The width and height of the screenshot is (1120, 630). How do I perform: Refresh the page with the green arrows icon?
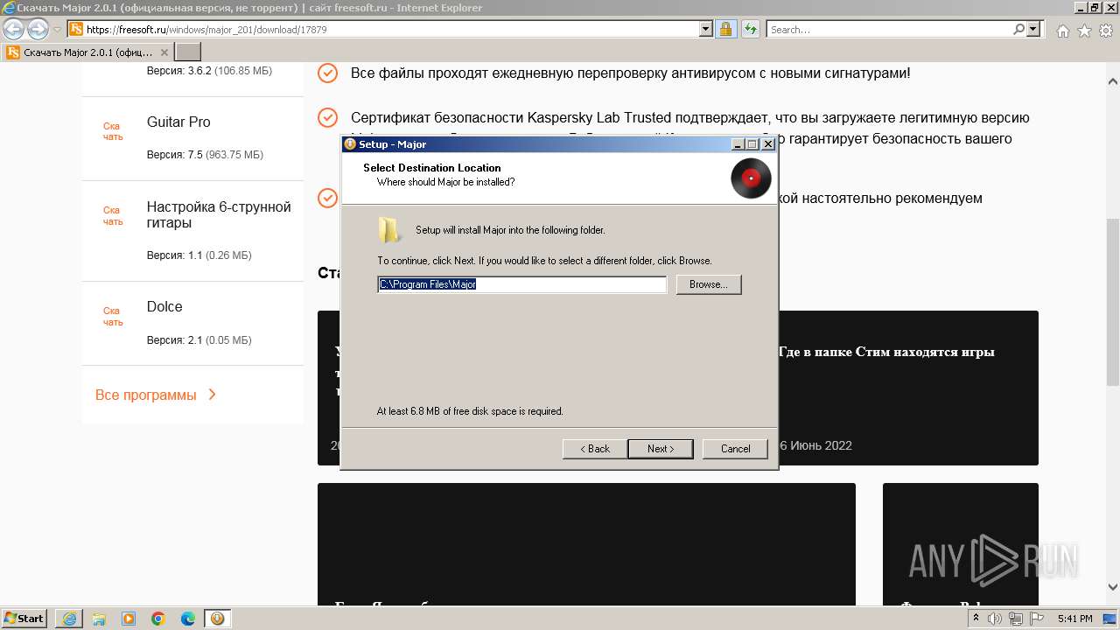(750, 29)
